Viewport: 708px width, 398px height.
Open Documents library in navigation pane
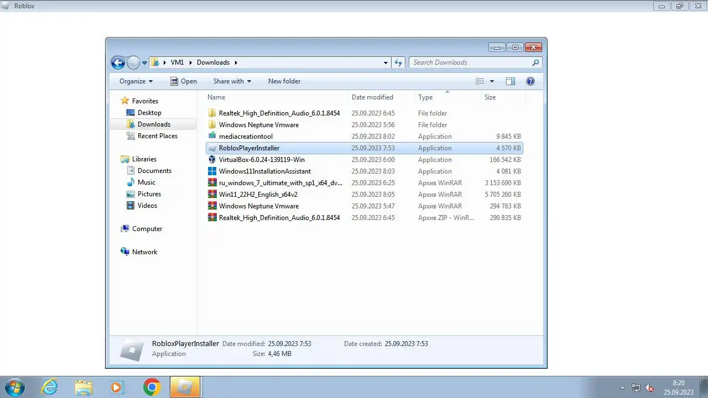pyautogui.click(x=154, y=171)
